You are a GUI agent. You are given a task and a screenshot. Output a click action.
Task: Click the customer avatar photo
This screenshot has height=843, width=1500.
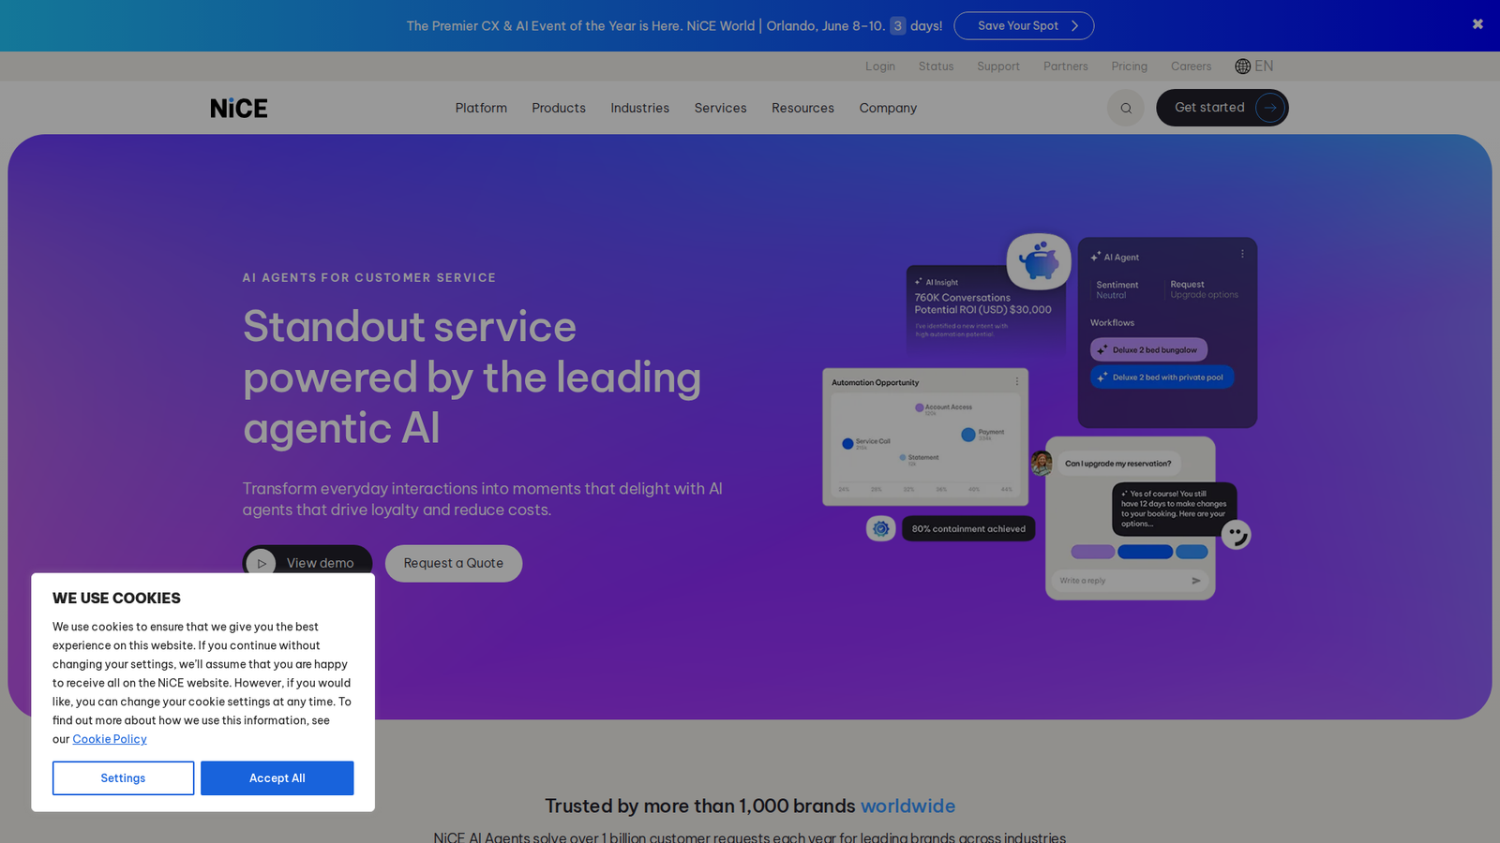coord(1041,463)
